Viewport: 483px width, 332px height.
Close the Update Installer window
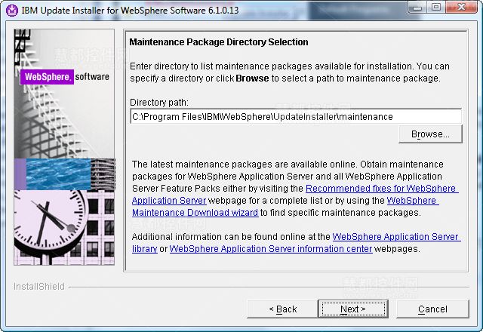[461, 8]
